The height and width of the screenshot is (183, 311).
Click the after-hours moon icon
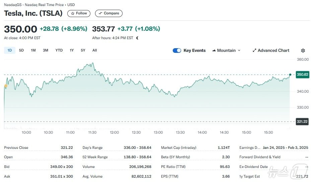coord(137,38)
